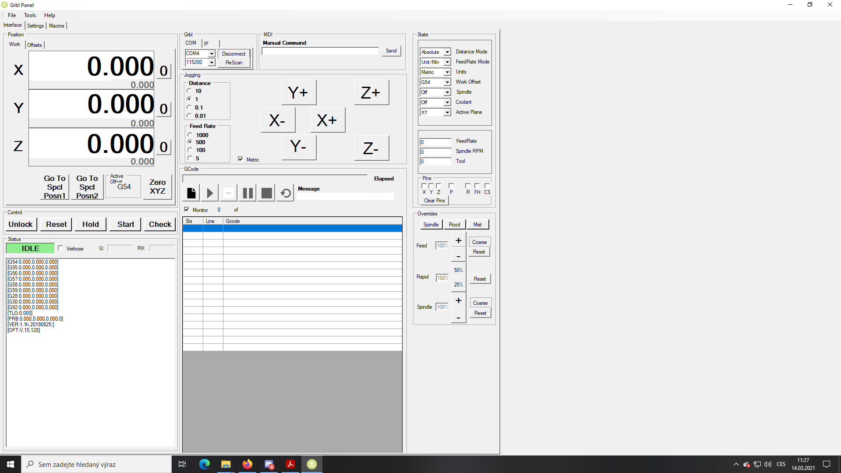Expand the Work Offset G54 dropdown
The width and height of the screenshot is (841, 473).
click(x=447, y=82)
